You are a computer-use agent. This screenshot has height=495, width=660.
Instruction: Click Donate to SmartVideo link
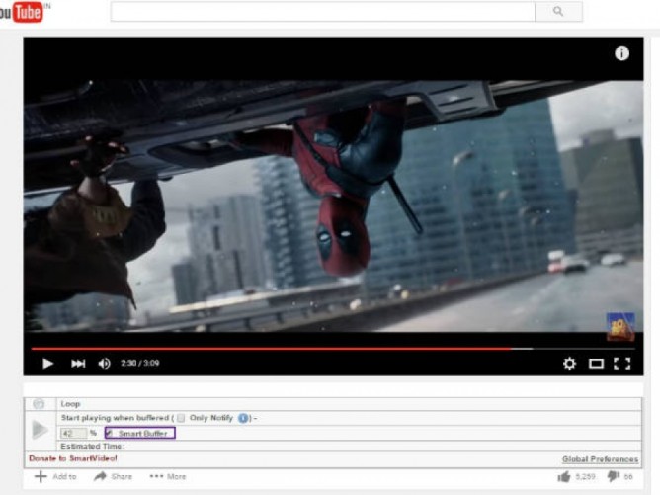(x=73, y=459)
